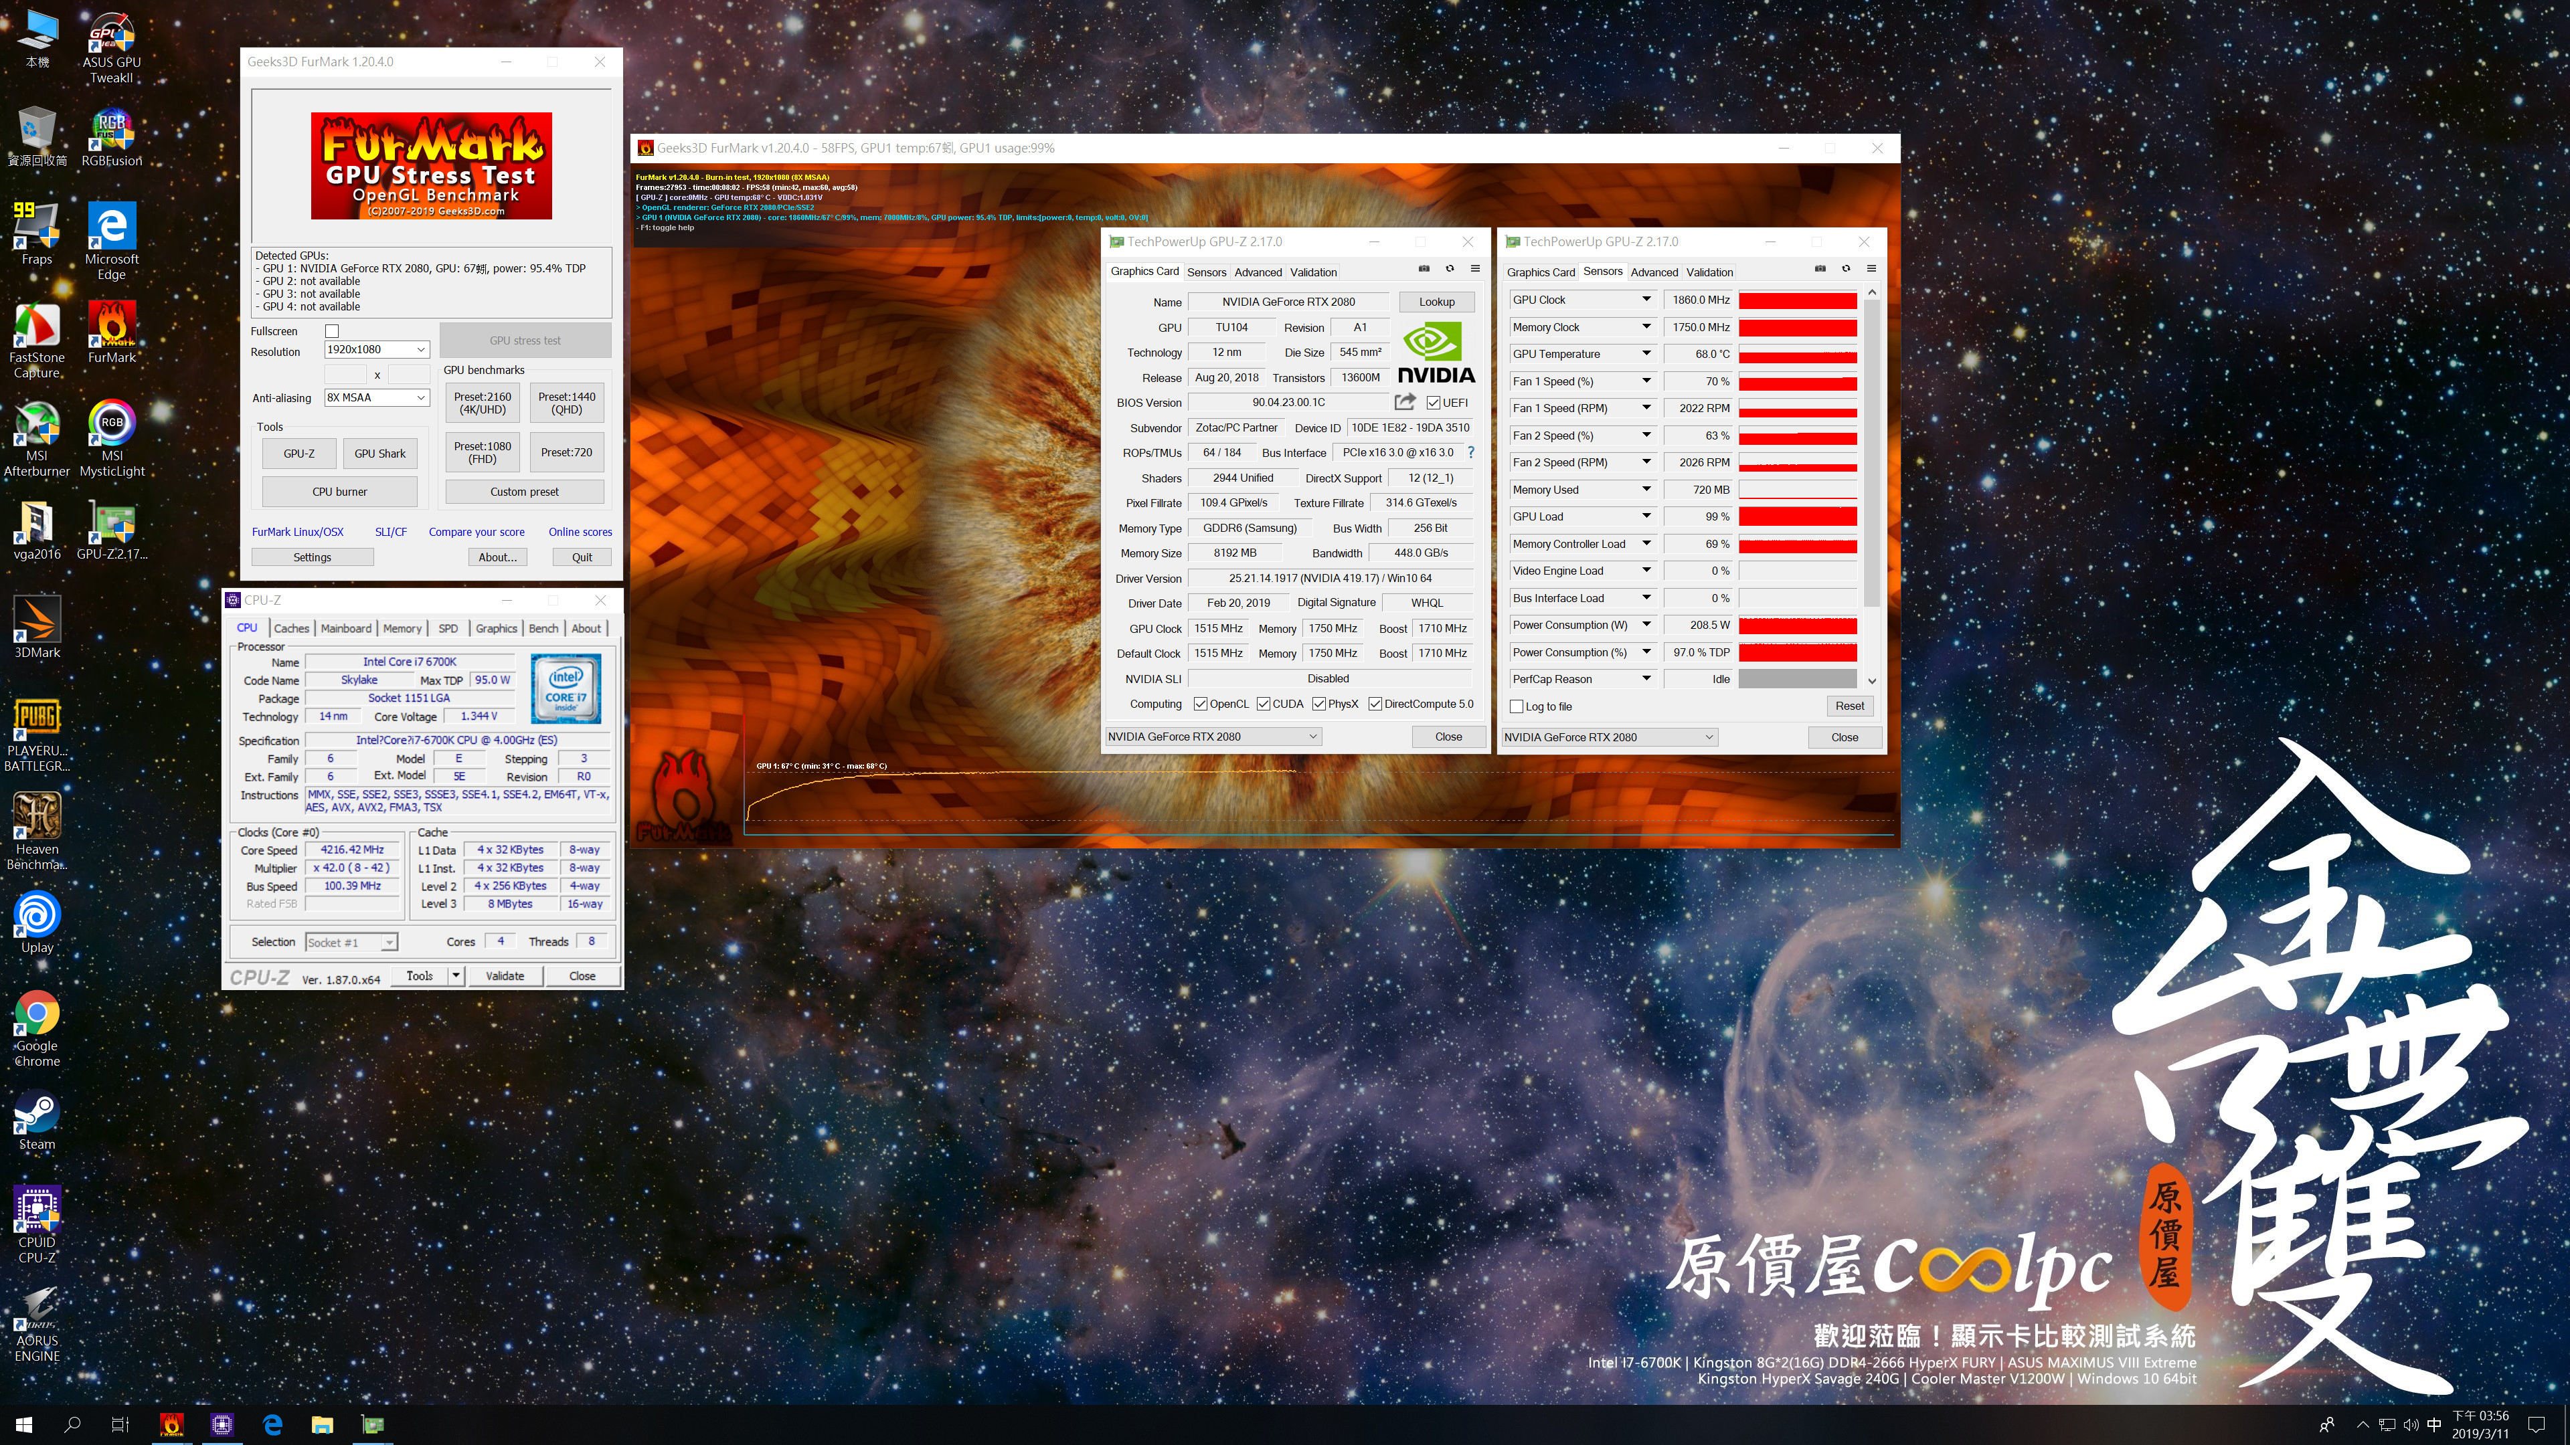Open the AORUS ENGINE desktop icon
The width and height of the screenshot is (2570, 1445).
tap(37, 1323)
